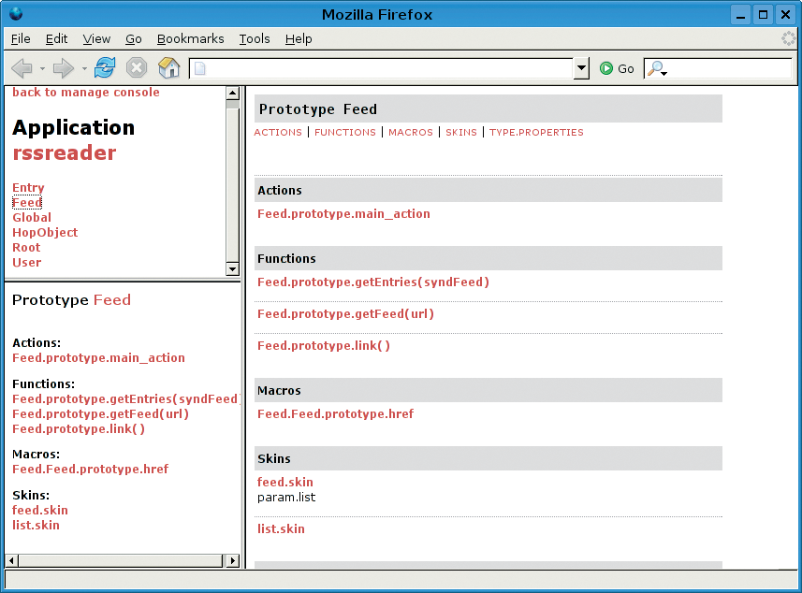Open list.skin under the main Skins header
Image resolution: width=802 pixels, height=593 pixels.
[x=281, y=528]
